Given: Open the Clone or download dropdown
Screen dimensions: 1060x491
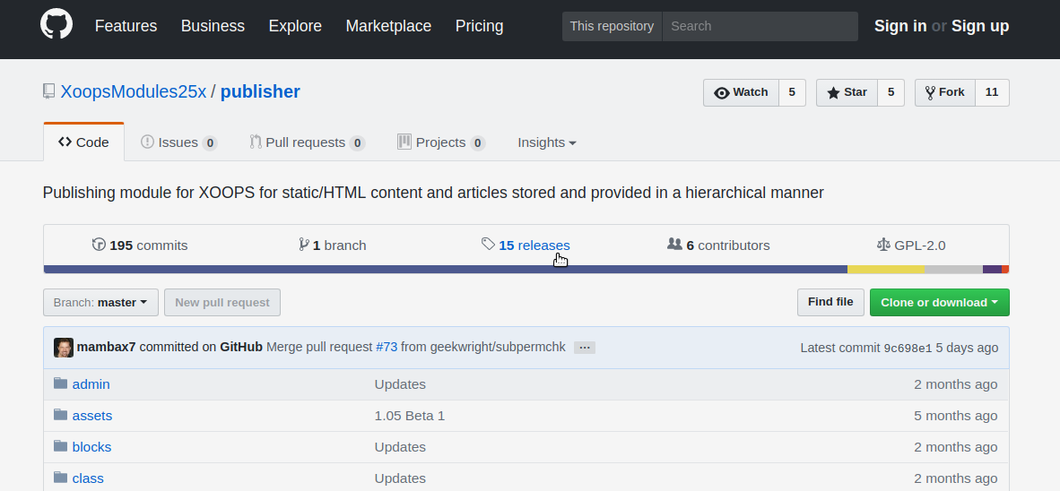Looking at the screenshot, I should (939, 303).
